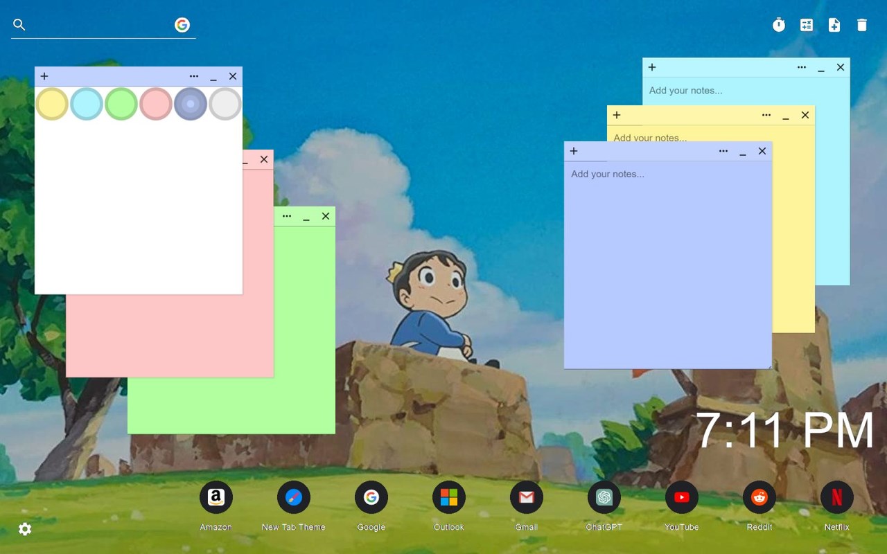The height and width of the screenshot is (554, 887).
Task: Pick the yellow color swatch
Action: coord(52,104)
